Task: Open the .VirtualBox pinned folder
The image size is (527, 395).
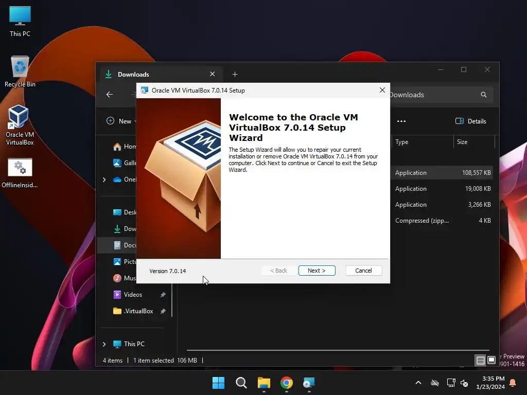Action: (133, 311)
